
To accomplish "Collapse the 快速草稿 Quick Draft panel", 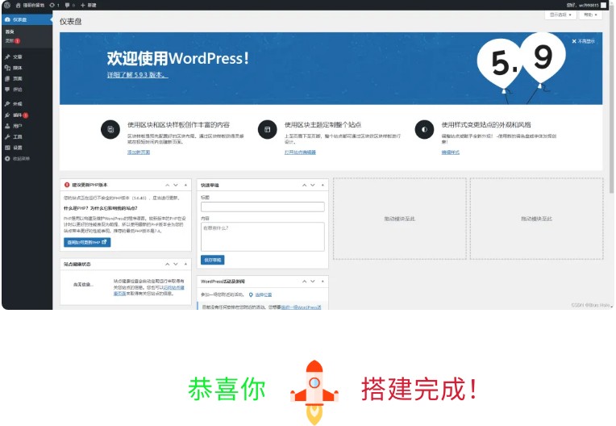I will [x=323, y=185].
